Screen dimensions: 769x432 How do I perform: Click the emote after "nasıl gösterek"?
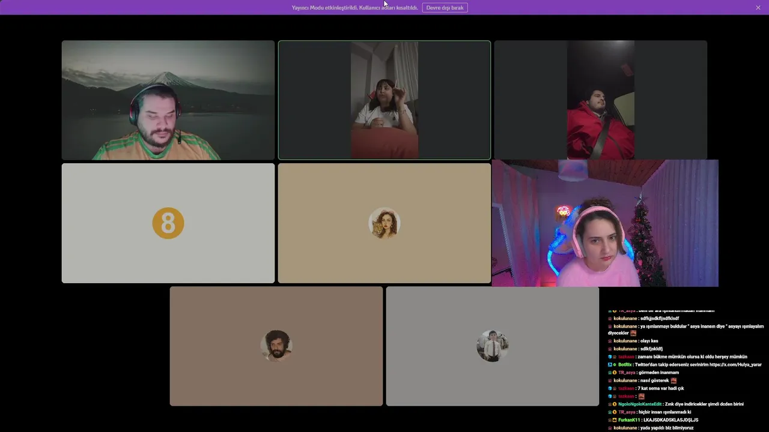[674, 380]
